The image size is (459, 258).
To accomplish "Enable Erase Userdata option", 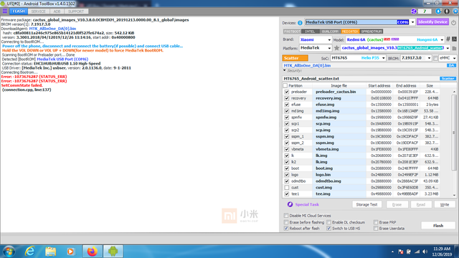I will point(376,229).
